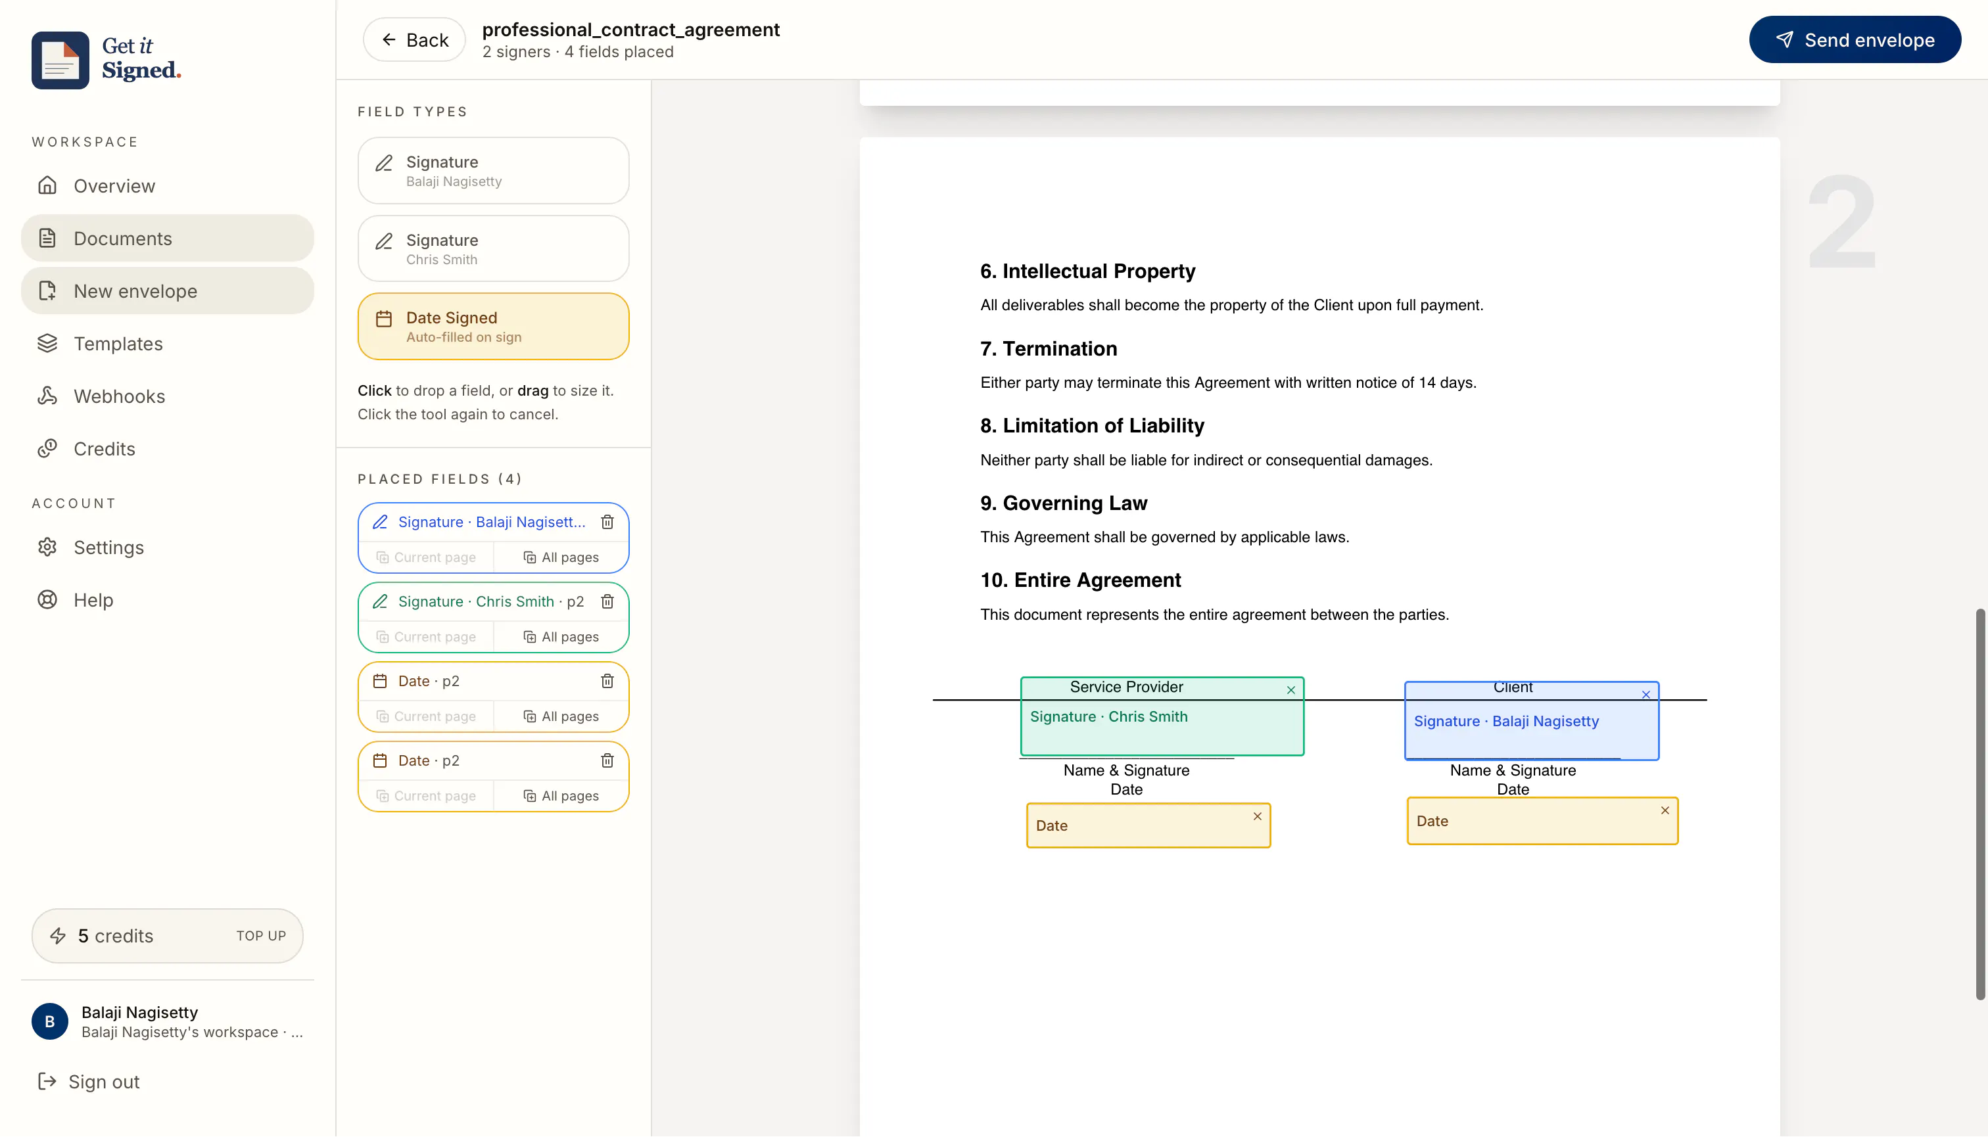The image size is (1988, 1137).
Task: Click the New envelope file-plus icon
Action: (47, 290)
